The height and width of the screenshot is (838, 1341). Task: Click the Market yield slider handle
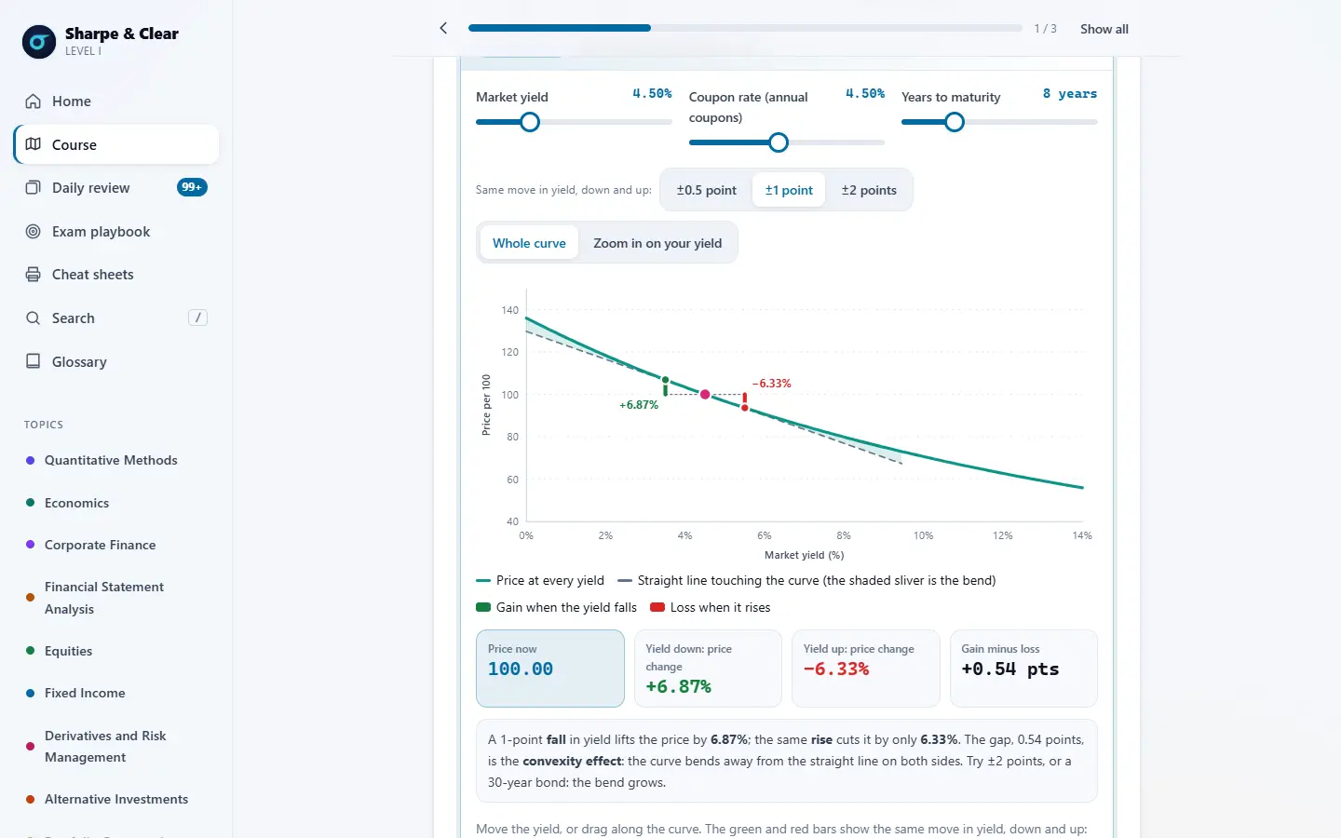point(530,122)
